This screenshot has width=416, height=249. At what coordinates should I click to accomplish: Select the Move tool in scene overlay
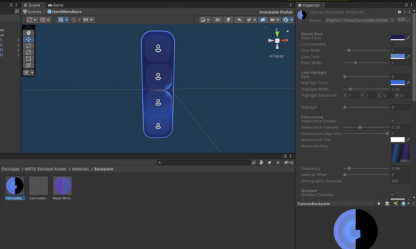28,39
